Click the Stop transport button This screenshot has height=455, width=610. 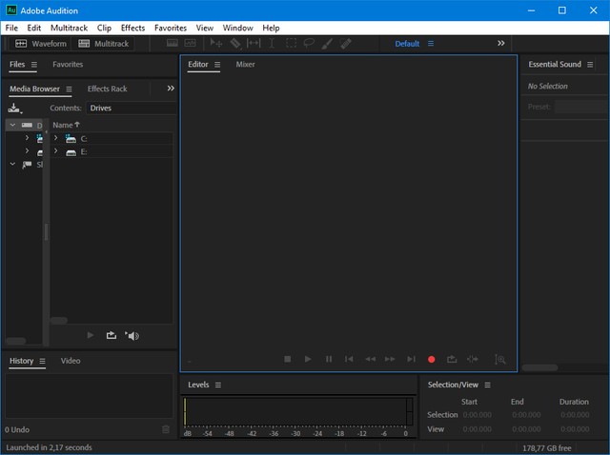point(288,359)
